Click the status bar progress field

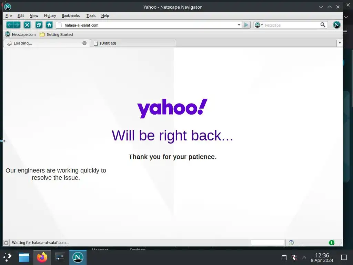[x=268, y=243]
